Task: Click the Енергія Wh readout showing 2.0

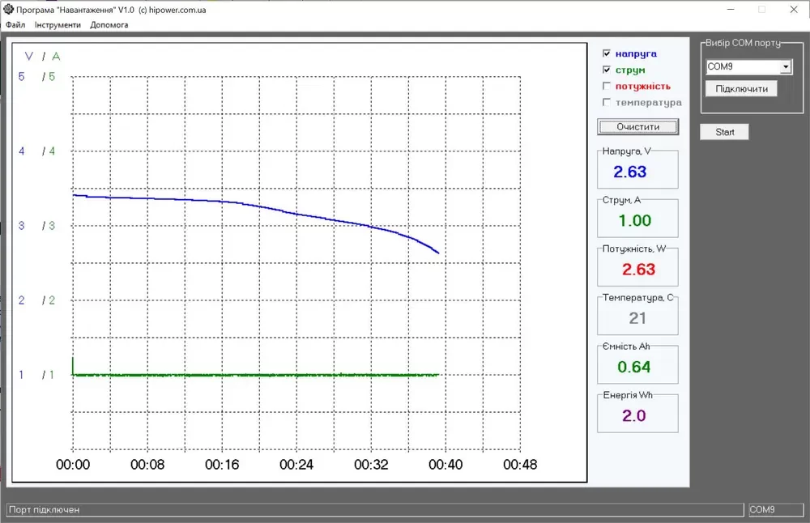Action: coord(634,416)
